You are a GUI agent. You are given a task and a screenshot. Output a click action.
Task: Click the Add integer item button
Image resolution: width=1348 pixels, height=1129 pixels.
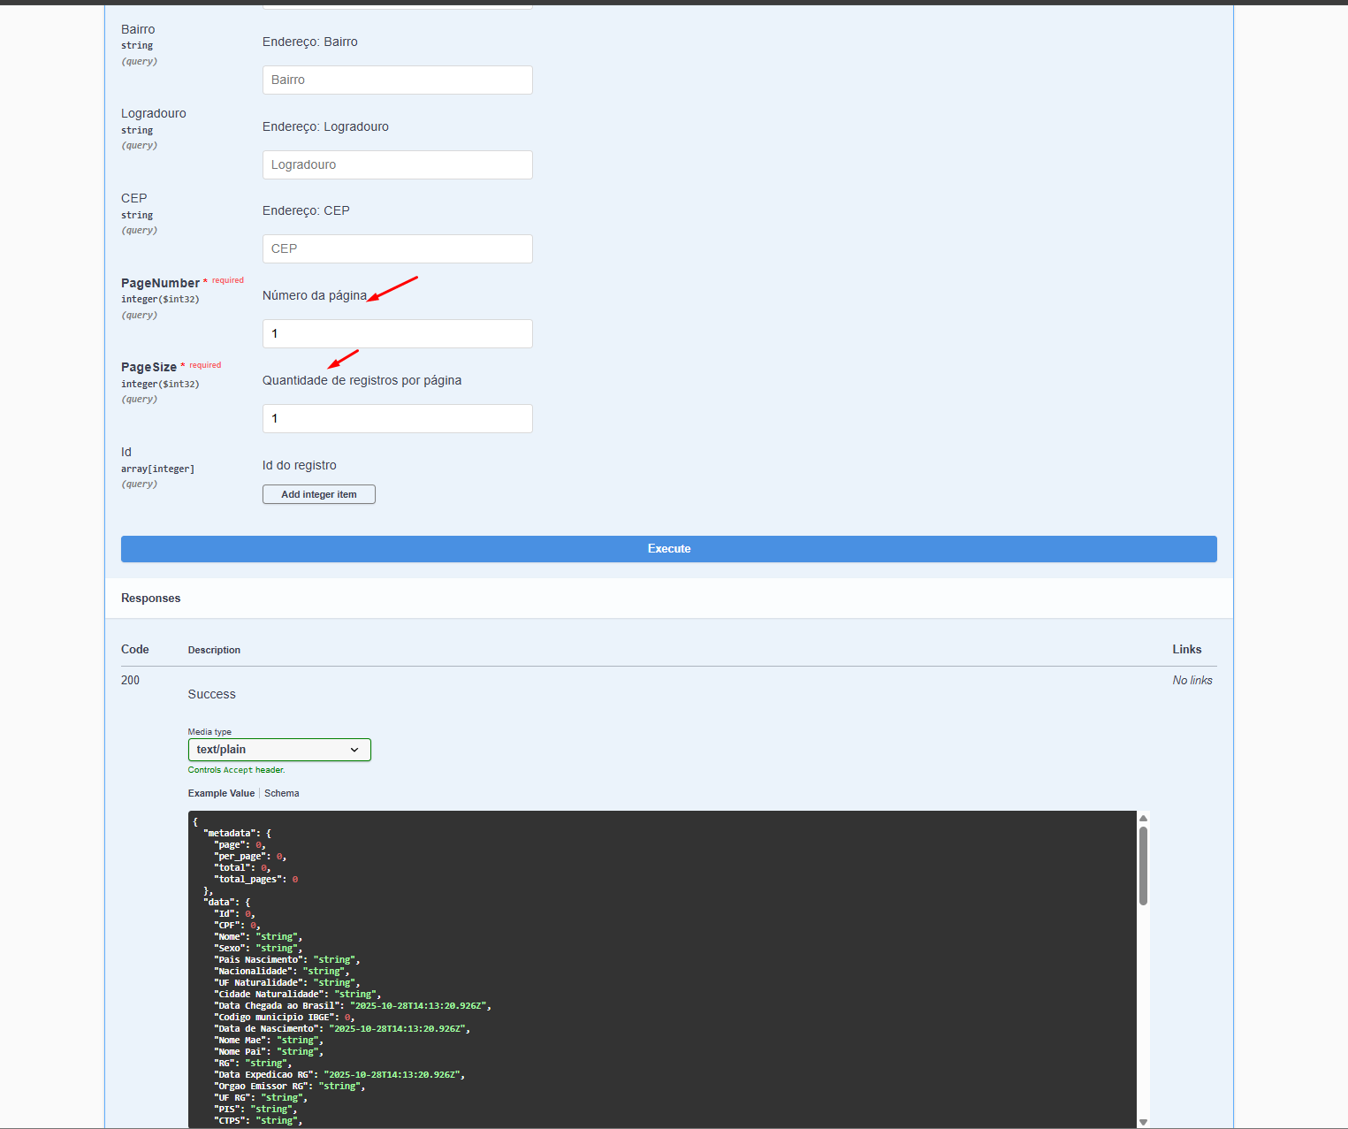[x=319, y=494]
